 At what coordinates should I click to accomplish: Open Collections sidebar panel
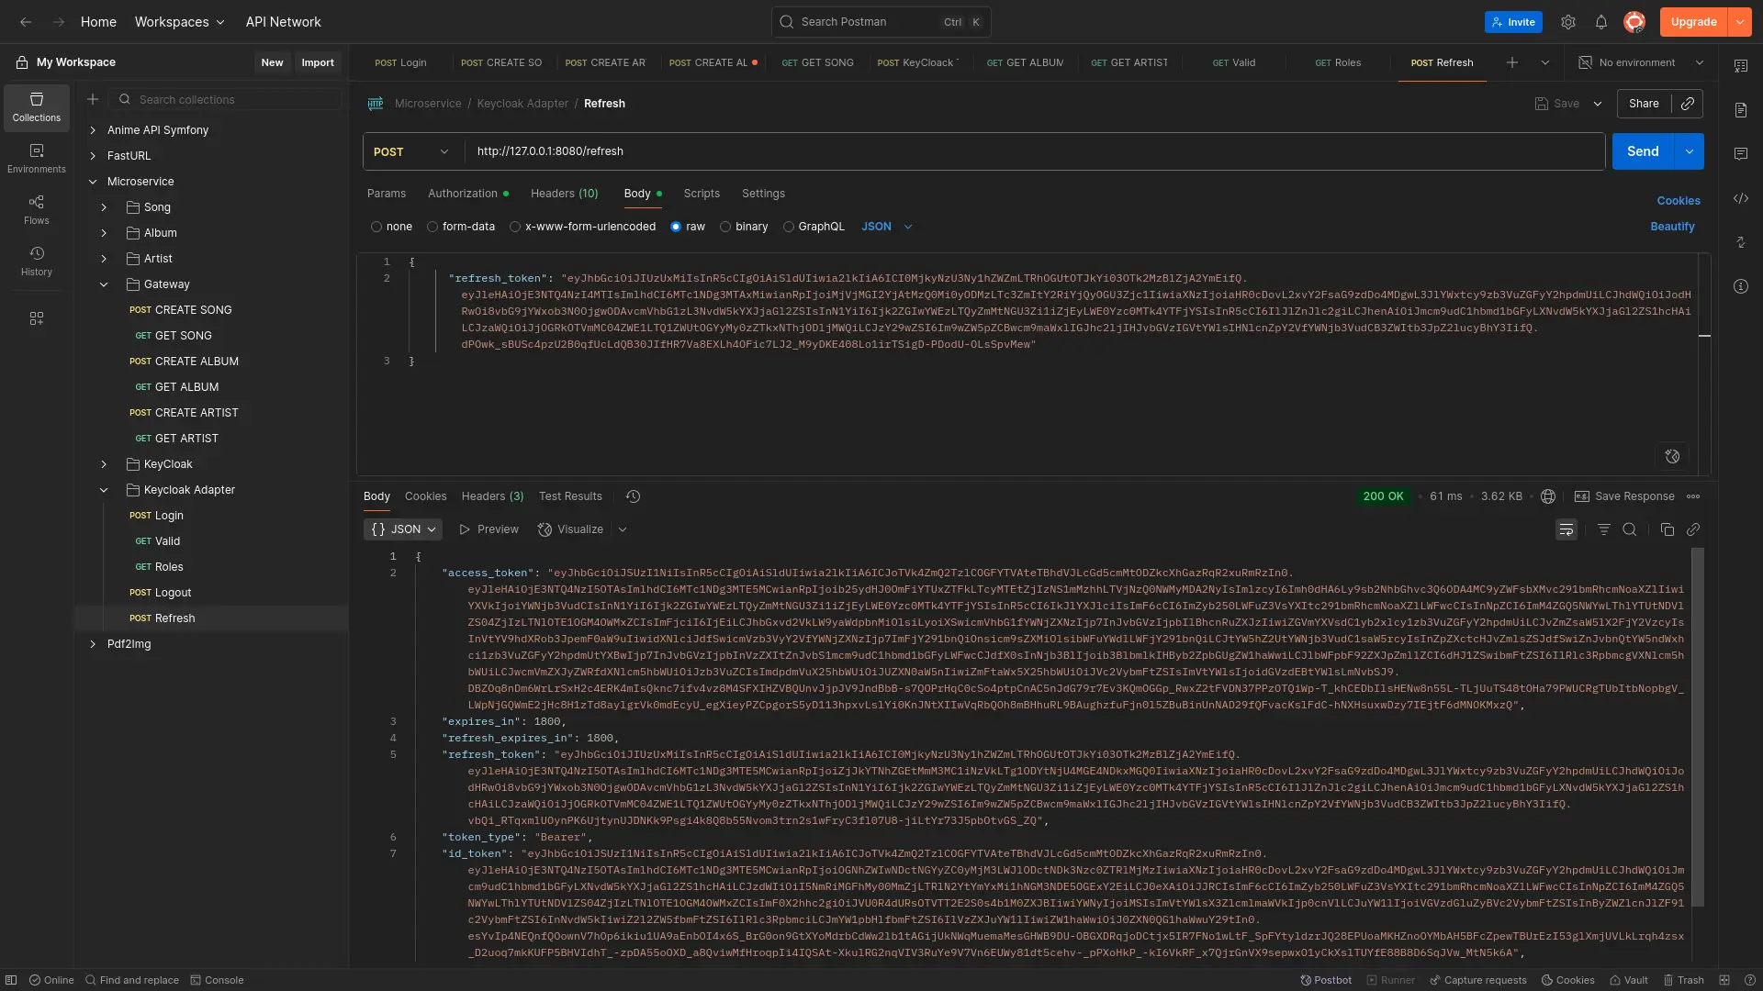coord(37,107)
